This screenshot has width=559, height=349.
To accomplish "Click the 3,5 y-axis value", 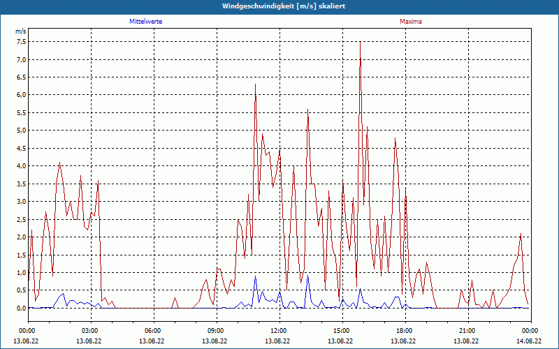I will click(x=22, y=184).
